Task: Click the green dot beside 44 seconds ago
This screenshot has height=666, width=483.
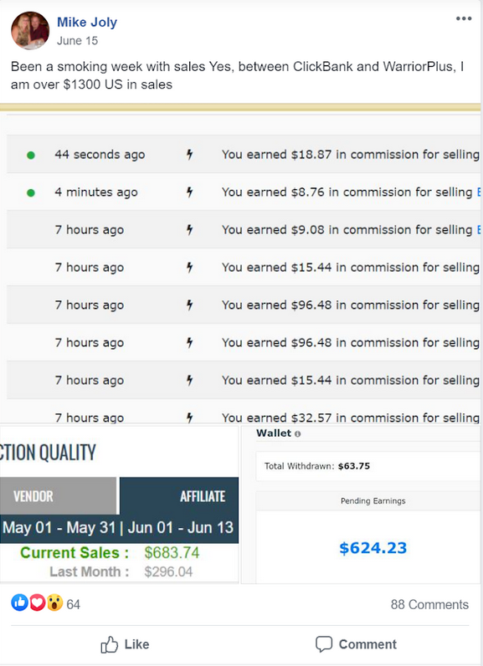Action: point(31,155)
